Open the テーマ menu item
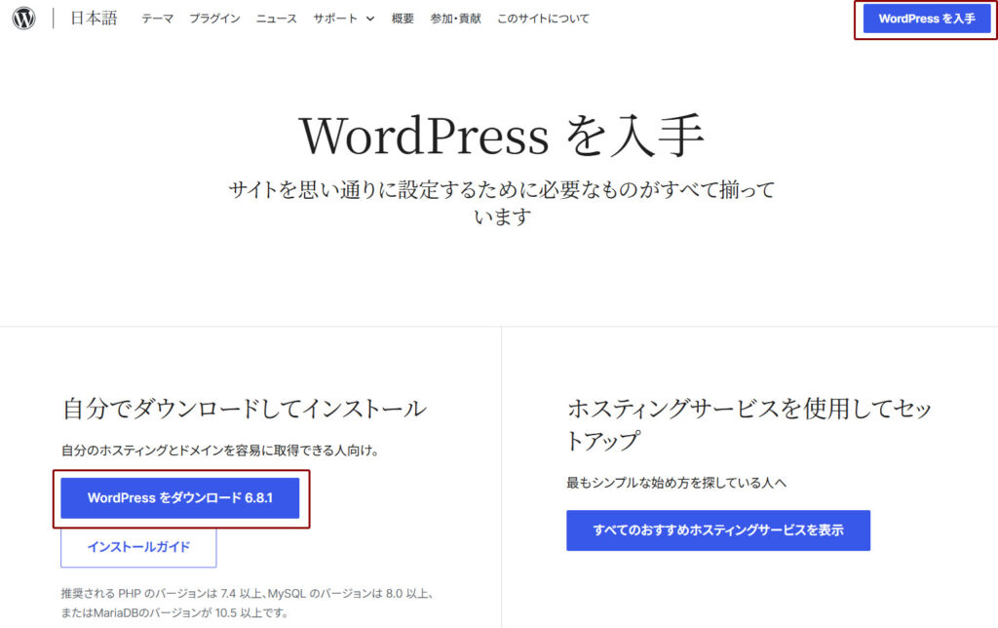Viewport: 998px width, 628px height. pyautogui.click(x=157, y=20)
